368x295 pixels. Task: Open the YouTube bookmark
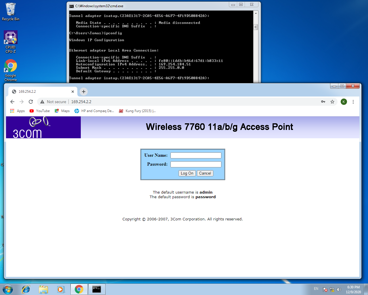tap(40, 111)
